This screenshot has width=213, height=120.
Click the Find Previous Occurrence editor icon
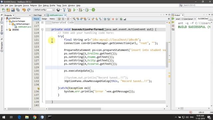(78, 19)
